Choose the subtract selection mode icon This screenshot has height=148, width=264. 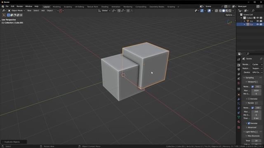click(15, 15)
